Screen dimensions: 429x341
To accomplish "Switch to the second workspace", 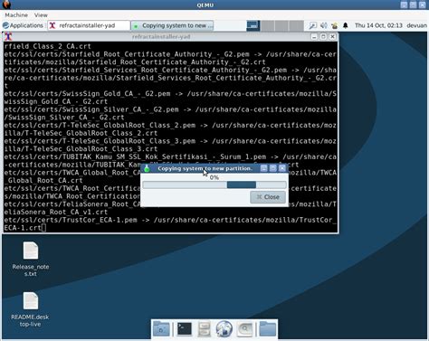I will [267, 25].
